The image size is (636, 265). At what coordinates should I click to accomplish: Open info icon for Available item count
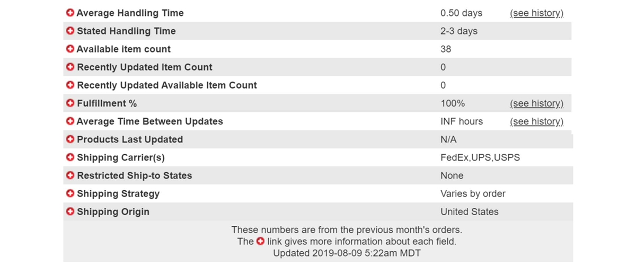[x=70, y=49]
